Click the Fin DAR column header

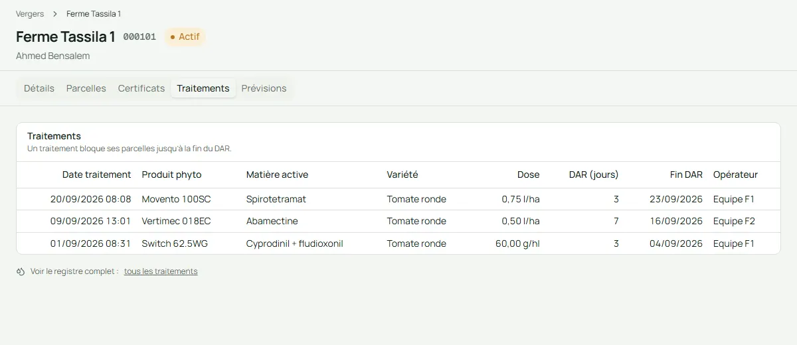[x=686, y=174]
